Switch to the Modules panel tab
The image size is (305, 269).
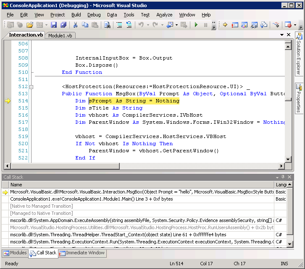[15, 253]
